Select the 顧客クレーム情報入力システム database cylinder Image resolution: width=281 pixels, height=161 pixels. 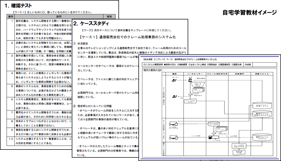(x=262, y=114)
